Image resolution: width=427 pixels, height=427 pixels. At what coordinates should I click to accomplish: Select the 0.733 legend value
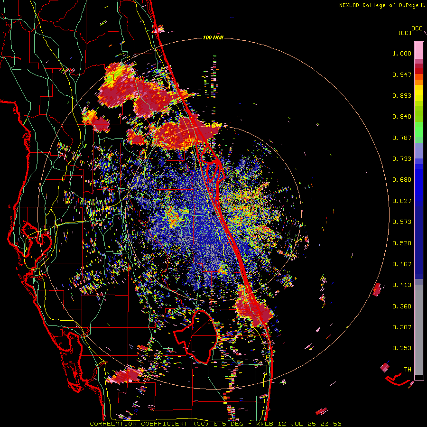tap(402, 159)
